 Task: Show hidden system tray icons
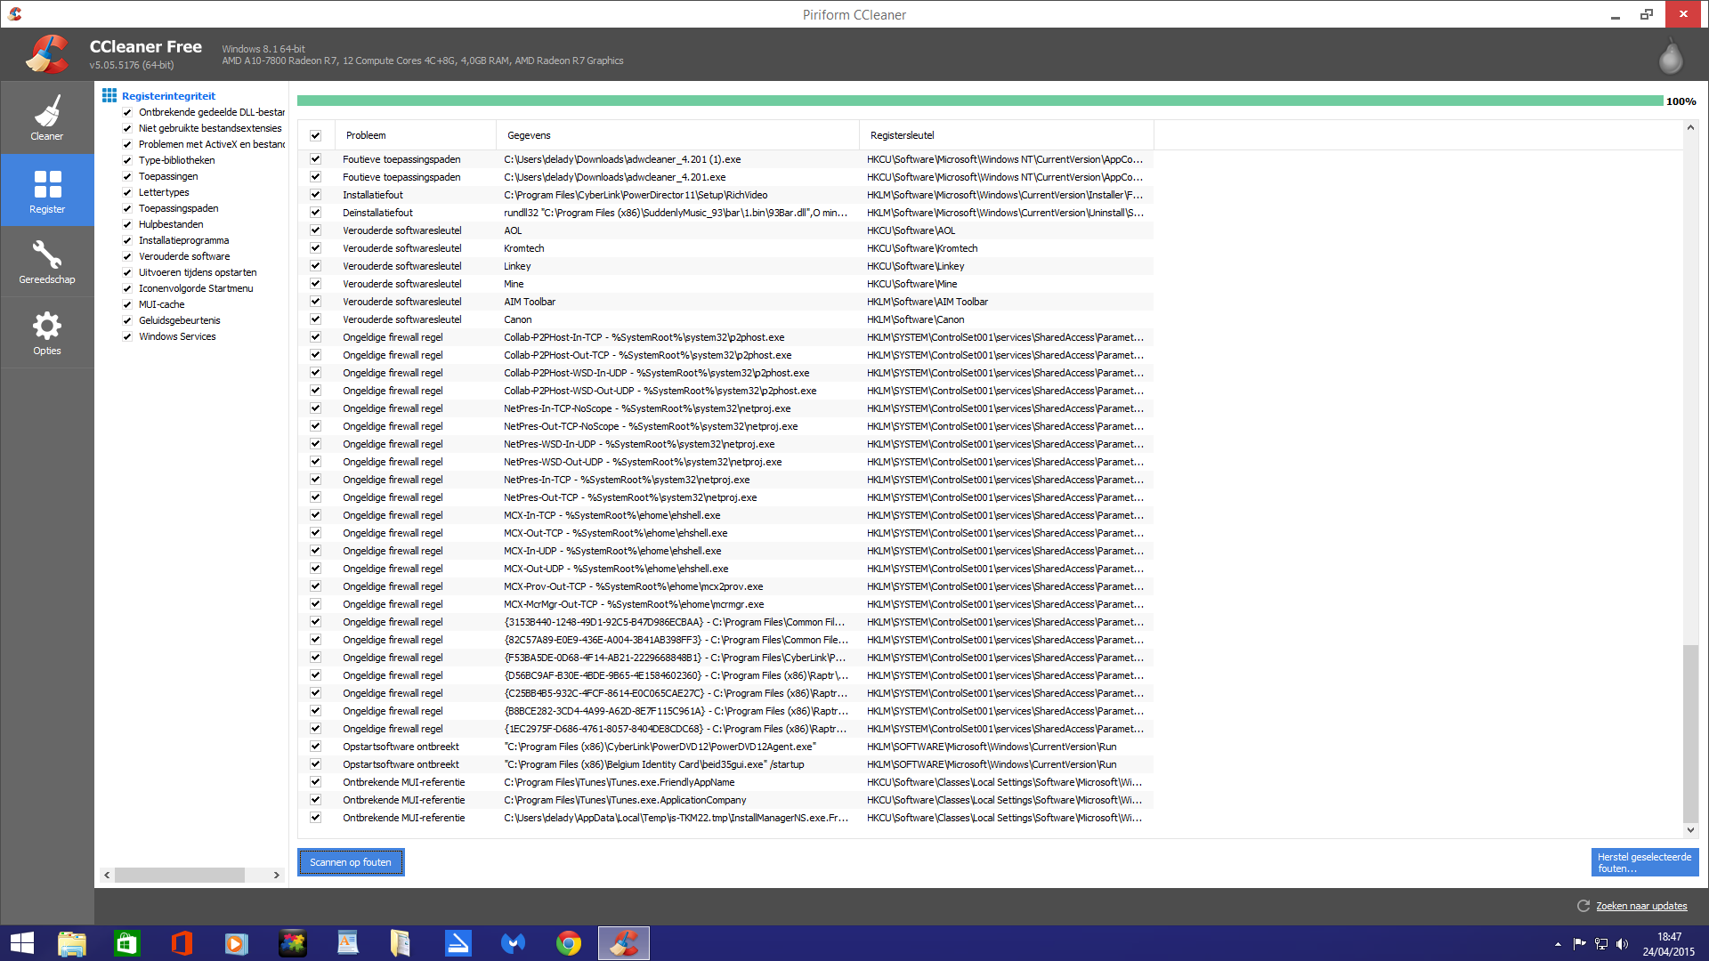(x=1558, y=944)
